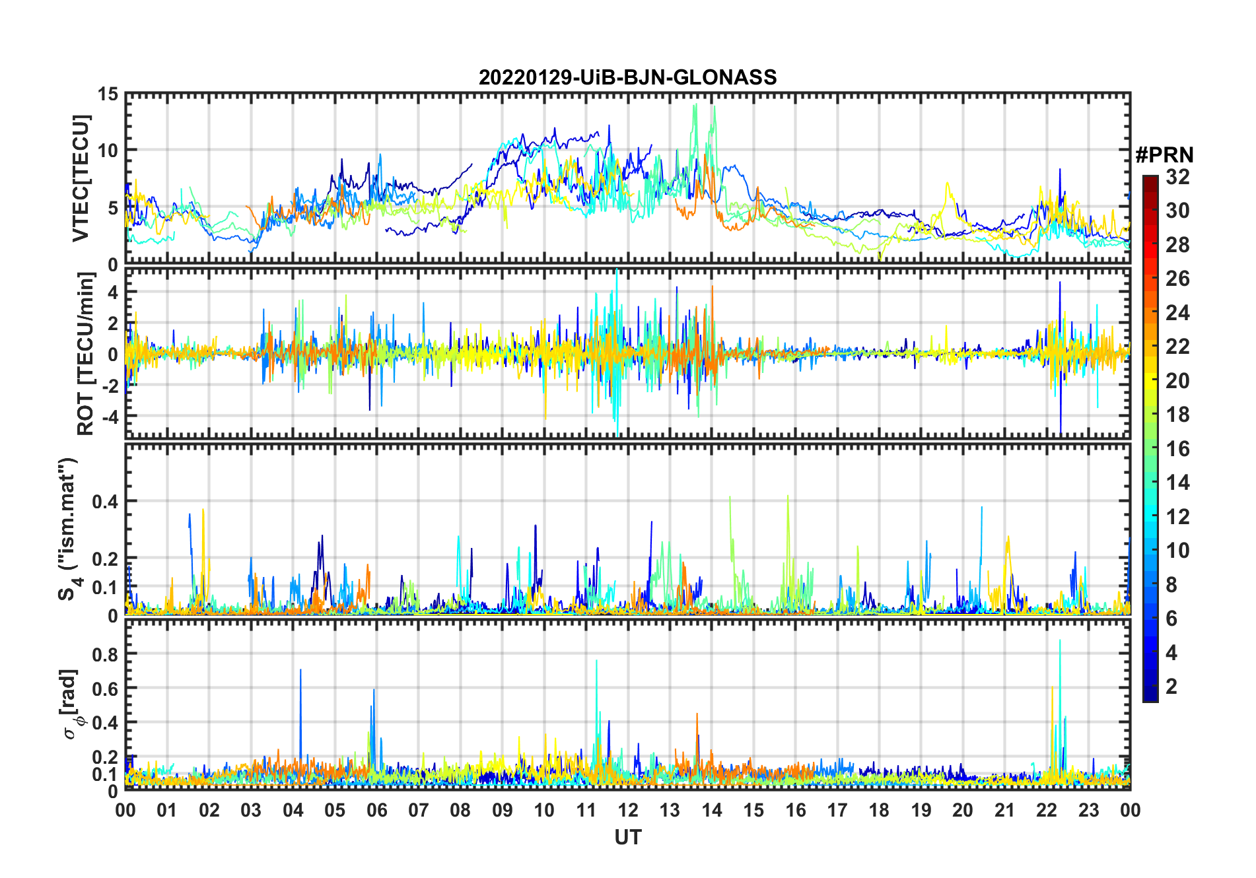
Task: Click the dark blue bottom of the PRN colorbar
Action: click(x=1150, y=693)
